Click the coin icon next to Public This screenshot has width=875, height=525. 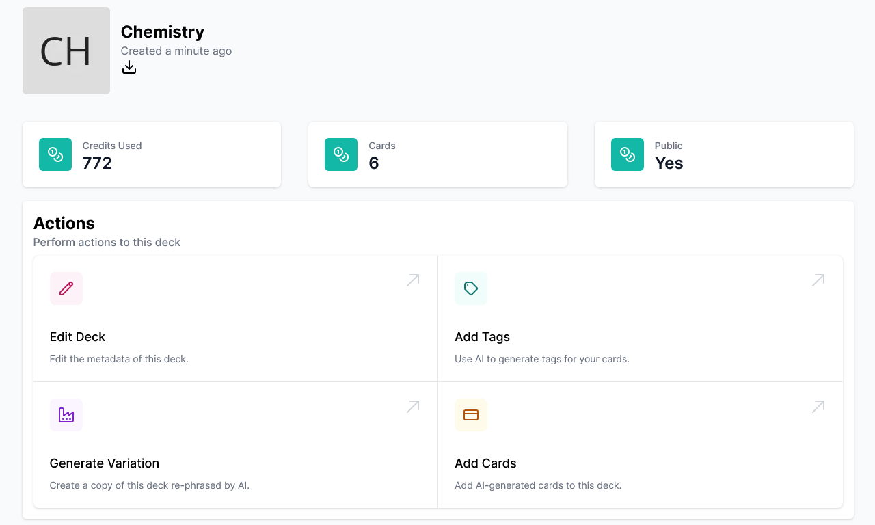click(x=628, y=154)
